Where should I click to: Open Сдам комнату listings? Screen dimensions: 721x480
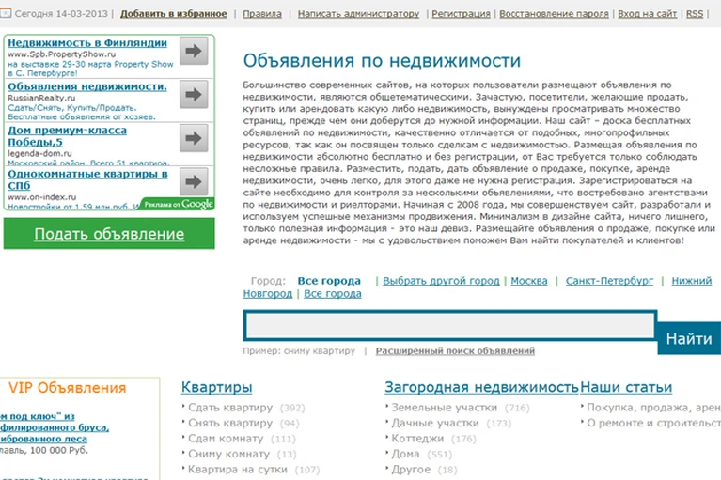pyautogui.click(x=226, y=439)
